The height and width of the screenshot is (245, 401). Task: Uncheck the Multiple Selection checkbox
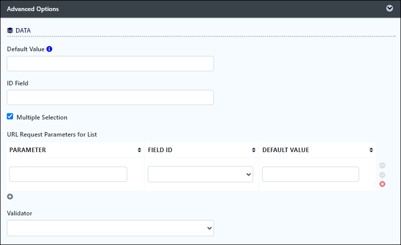(x=10, y=116)
